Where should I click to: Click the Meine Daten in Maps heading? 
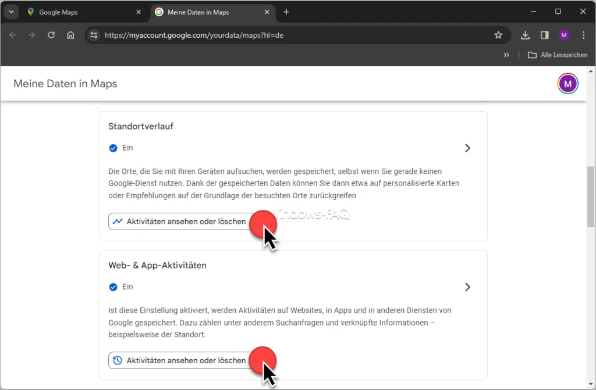pos(65,84)
